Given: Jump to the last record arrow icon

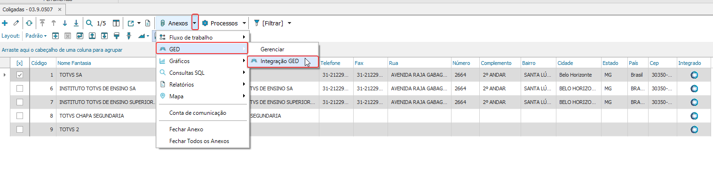Looking at the screenshot, I should [x=76, y=23].
